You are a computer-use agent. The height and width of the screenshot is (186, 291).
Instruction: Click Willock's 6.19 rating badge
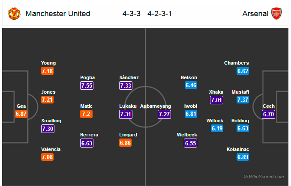coord(217,128)
